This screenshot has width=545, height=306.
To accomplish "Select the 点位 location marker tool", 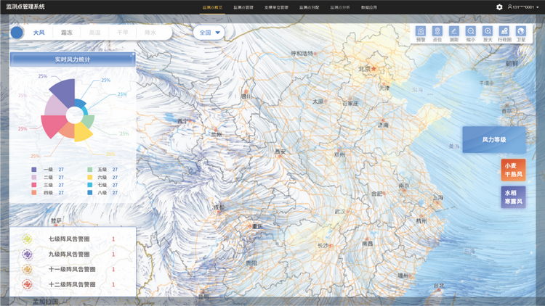I will tap(437, 33).
